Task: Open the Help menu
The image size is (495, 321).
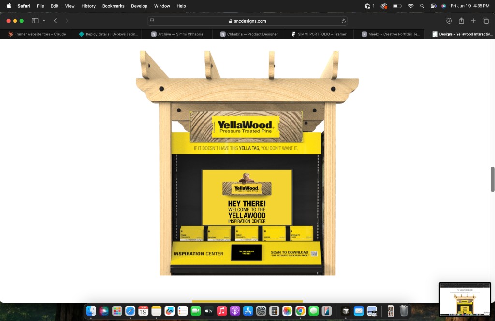Action: coord(181,6)
